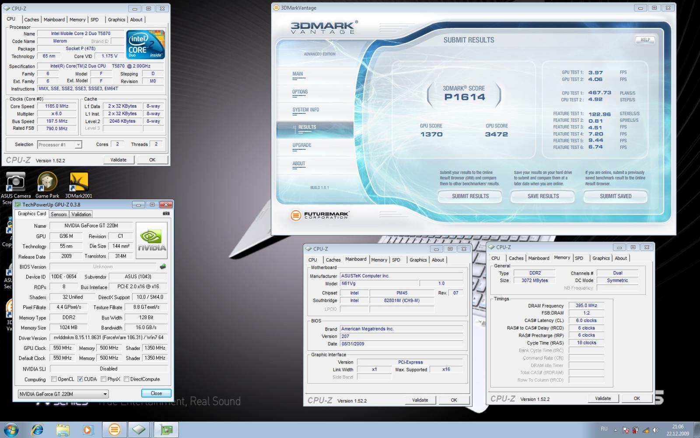Open SYSTEM INFO in 3DMark Vantage

click(x=306, y=110)
